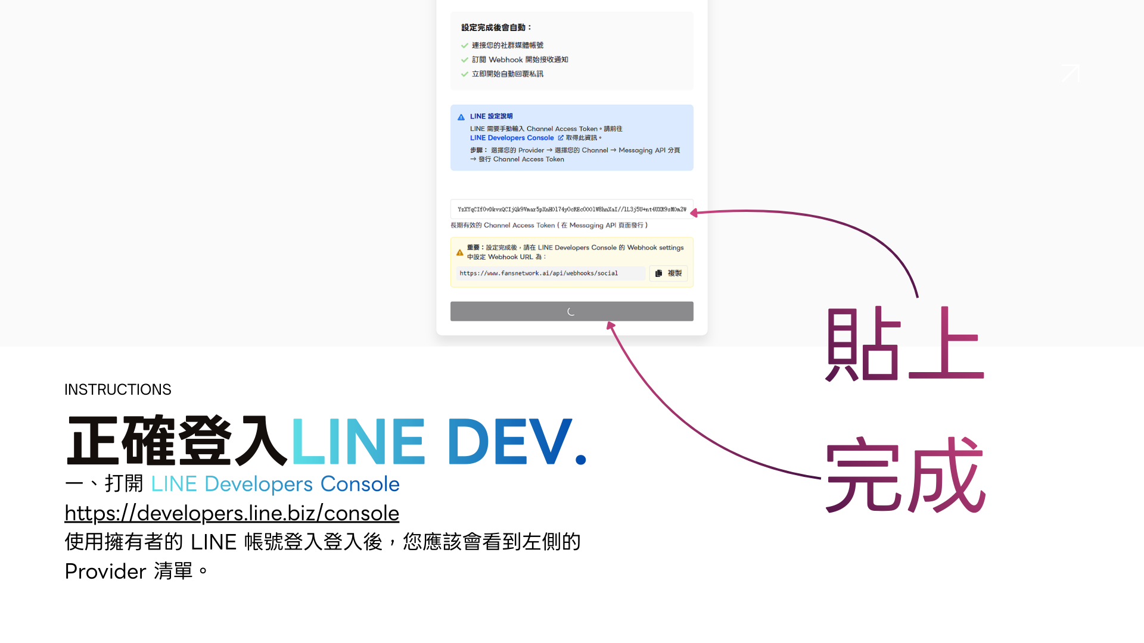1144x643 pixels.
Task: Click the 設定完成後會自動 heading
Action: point(496,28)
